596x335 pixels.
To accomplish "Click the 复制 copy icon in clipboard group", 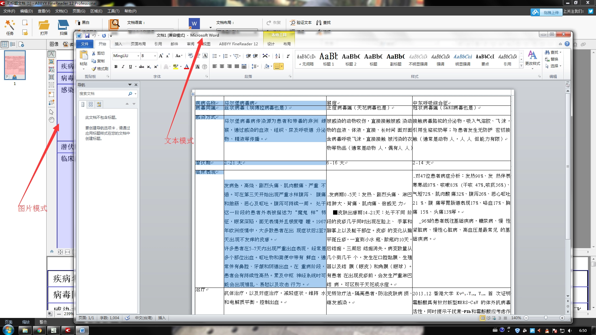I will tap(93, 61).
